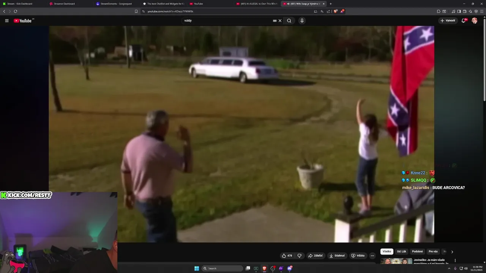Open the Windows Start menu

[197, 268]
